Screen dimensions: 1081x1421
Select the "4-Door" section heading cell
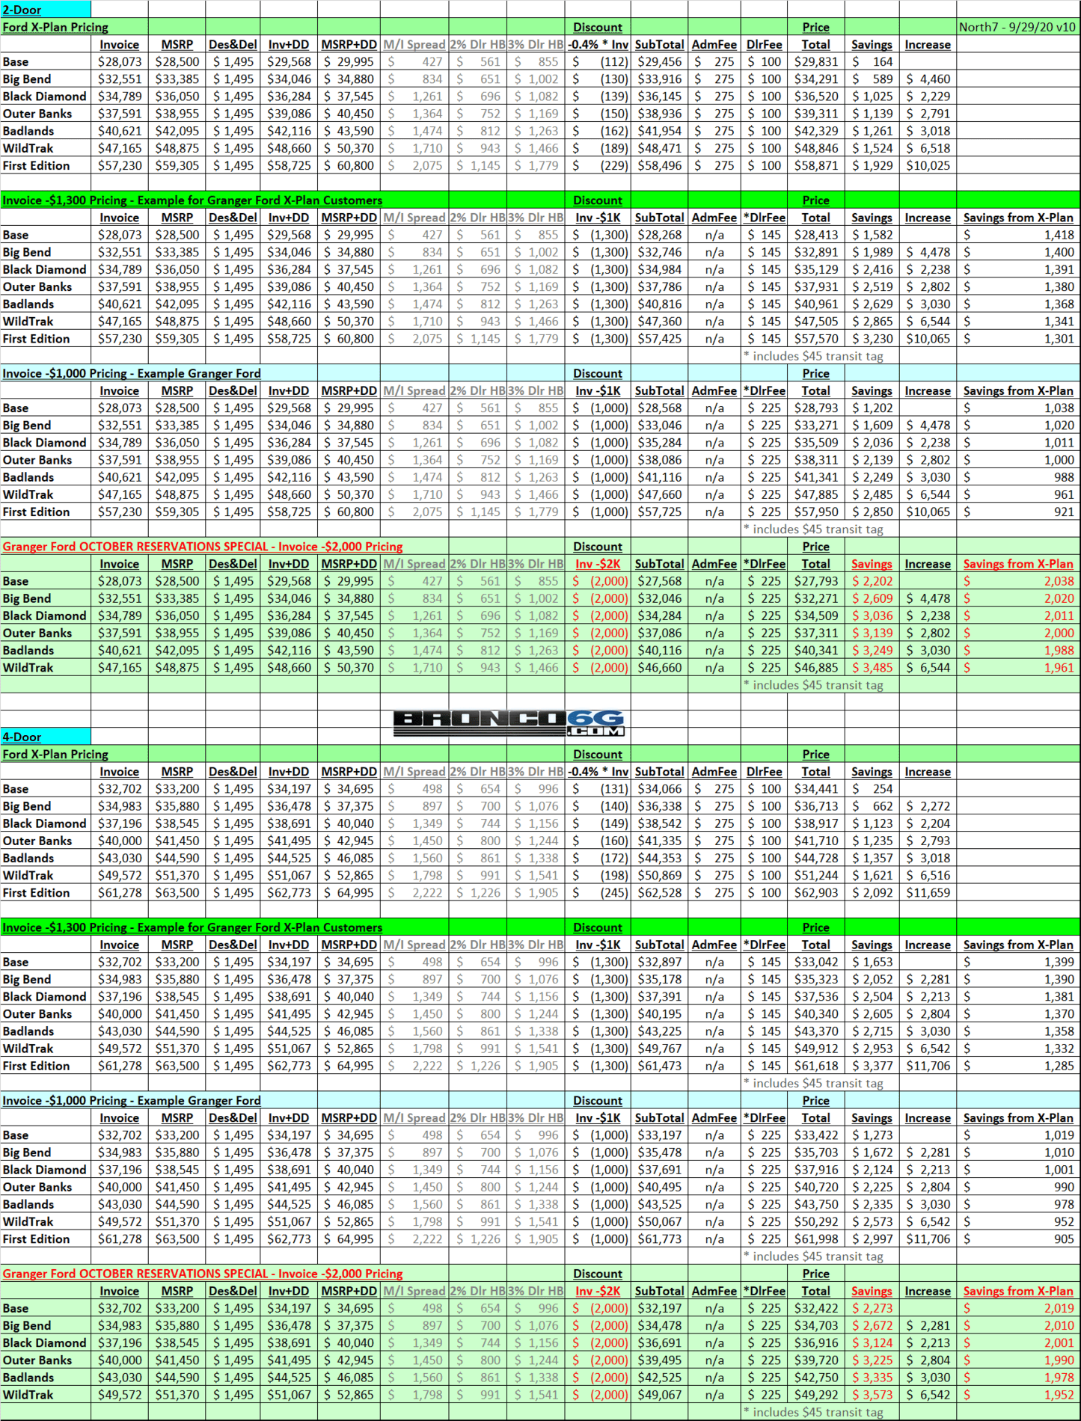[x=46, y=737]
